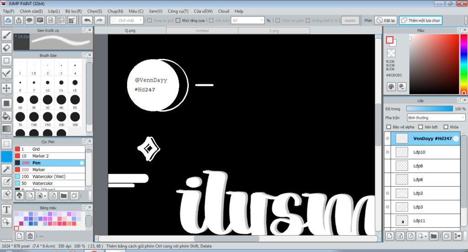This screenshot has width=468, height=252.
Task: Expand the brush add dropdown arrow in Cọ panel
Action: (x=45, y=196)
